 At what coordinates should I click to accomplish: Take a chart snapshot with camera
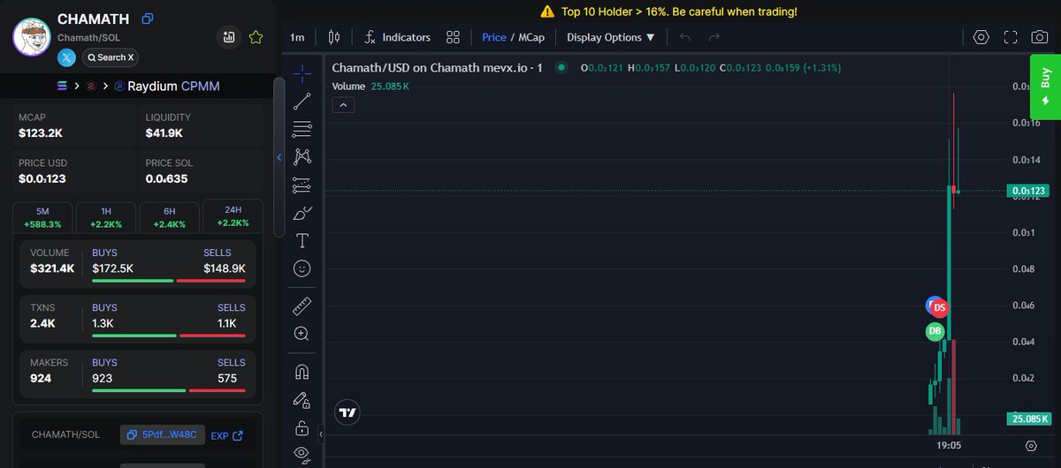pos(1040,37)
